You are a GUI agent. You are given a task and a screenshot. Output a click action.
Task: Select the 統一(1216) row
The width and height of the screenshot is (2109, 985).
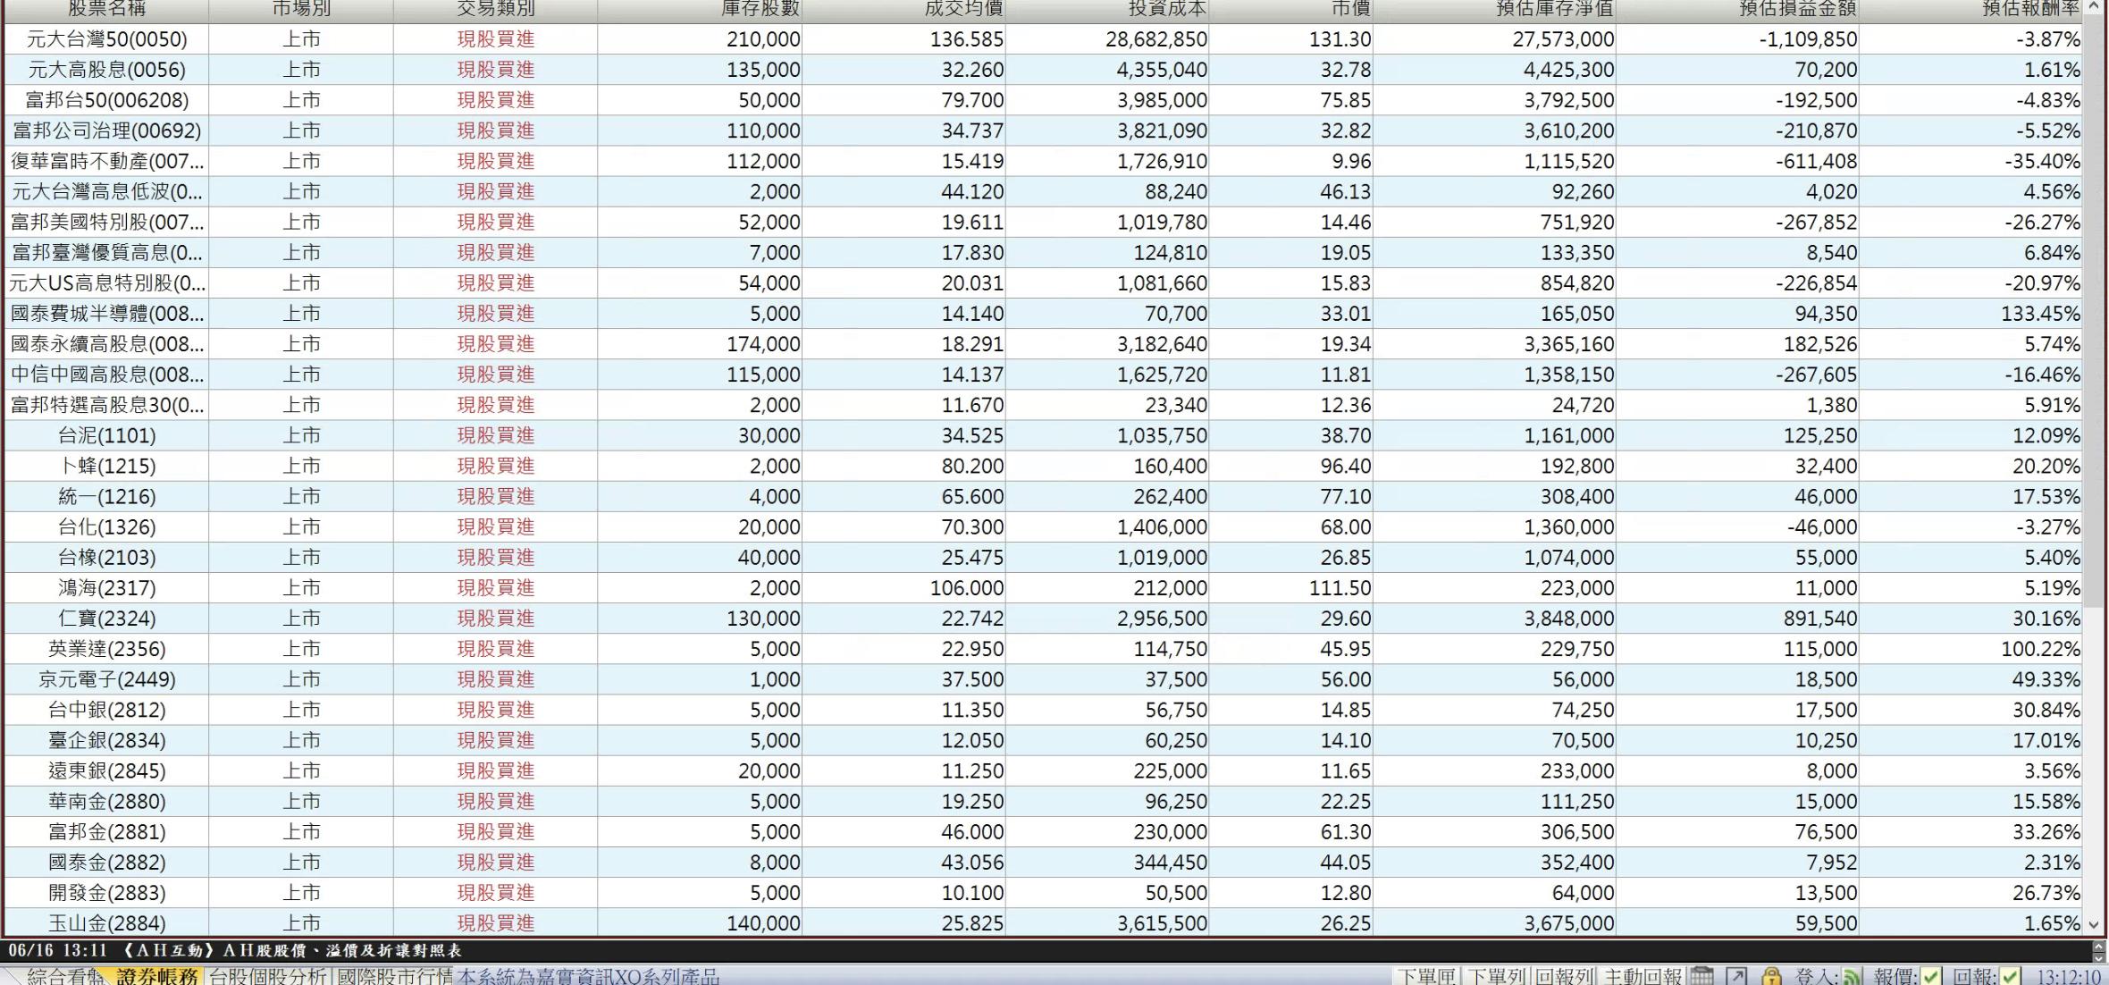click(1044, 496)
